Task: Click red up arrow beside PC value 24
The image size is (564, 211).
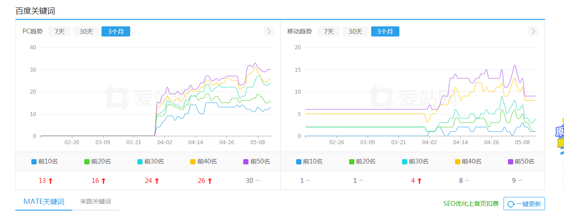Action: tap(157, 181)
